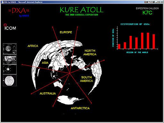
Task: Select the NORTH AMERICA region label
Action: pyautogui.click(x=90, y=53)
